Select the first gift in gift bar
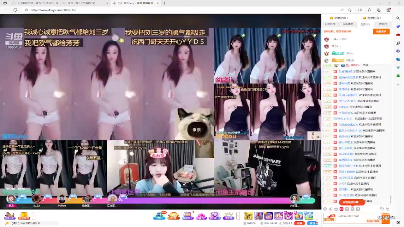This screenshot has width=404, height=227. pos(248,216)
